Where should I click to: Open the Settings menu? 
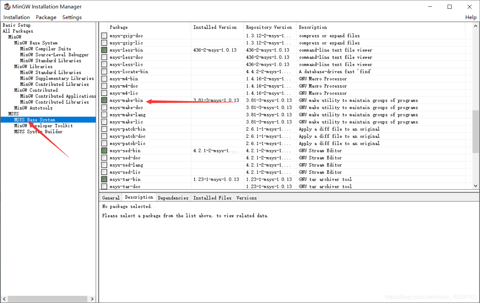[x=72, y=17]
